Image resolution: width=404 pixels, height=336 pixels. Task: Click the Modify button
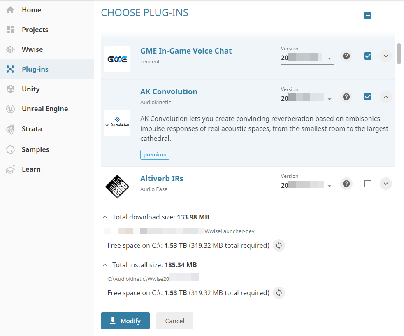[125, 321]
